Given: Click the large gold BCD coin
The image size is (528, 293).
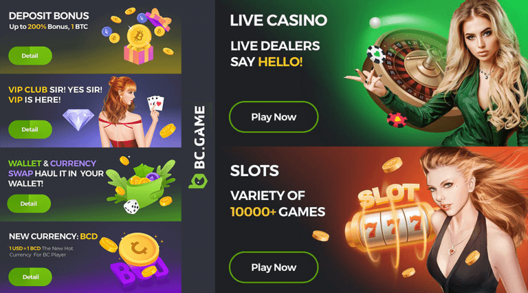Looking at the screenshot, I should (139, 249).
